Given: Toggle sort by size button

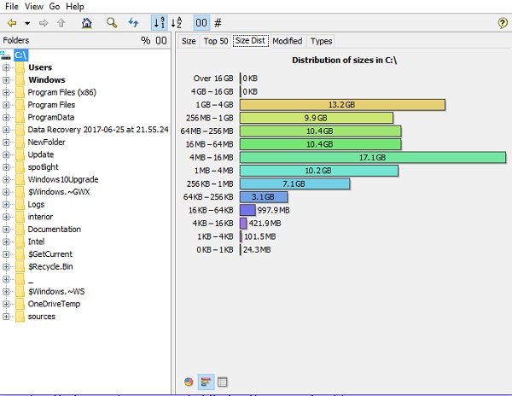Looking at the screenshot, I should click(158, 22).
